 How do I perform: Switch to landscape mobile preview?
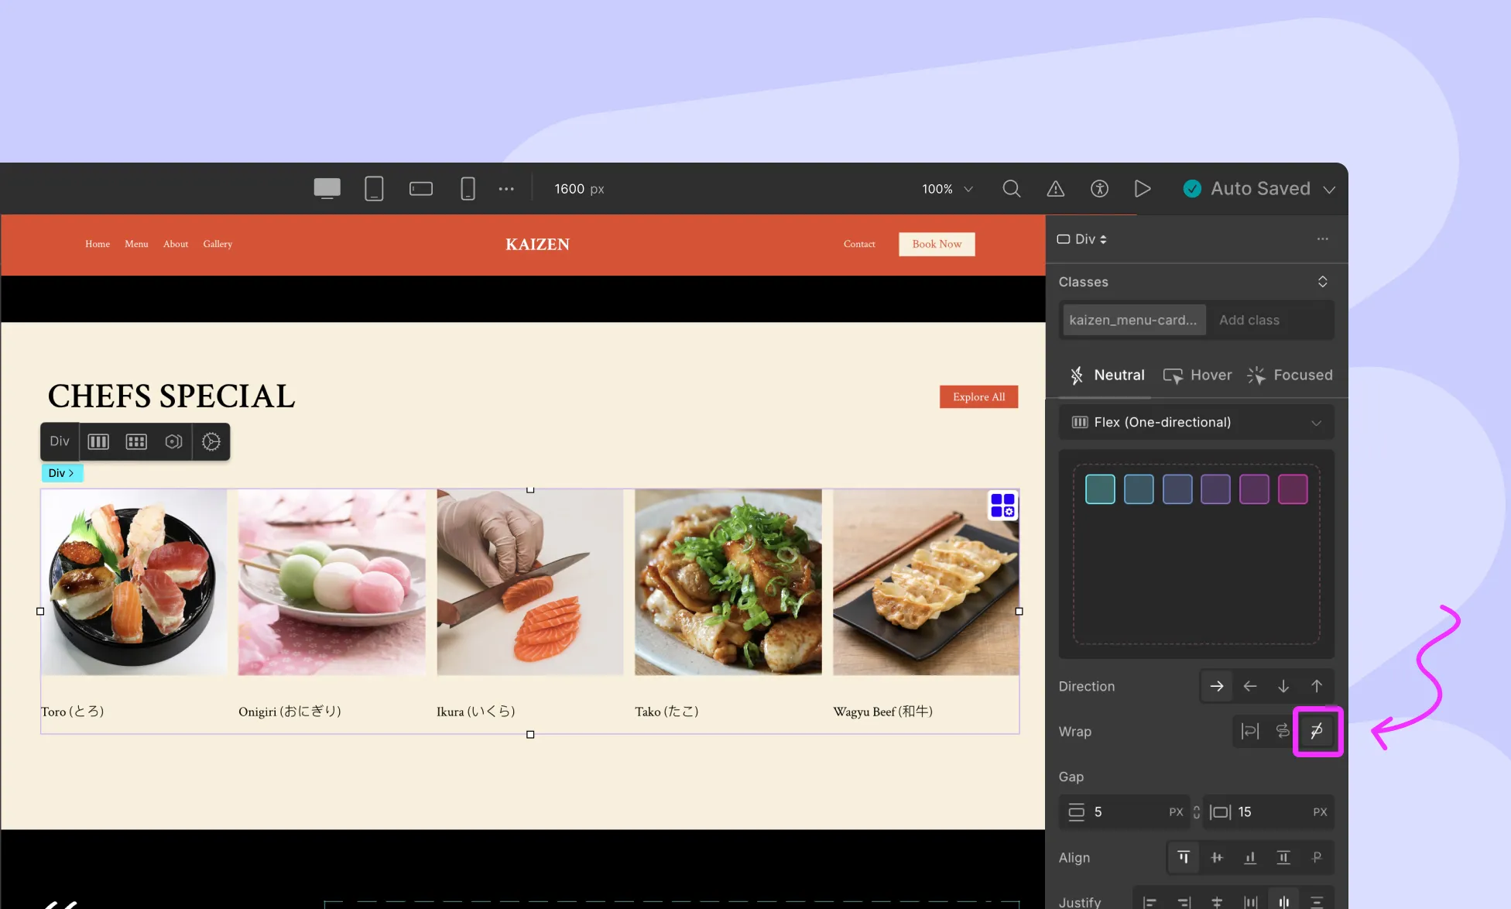(421, 188)
